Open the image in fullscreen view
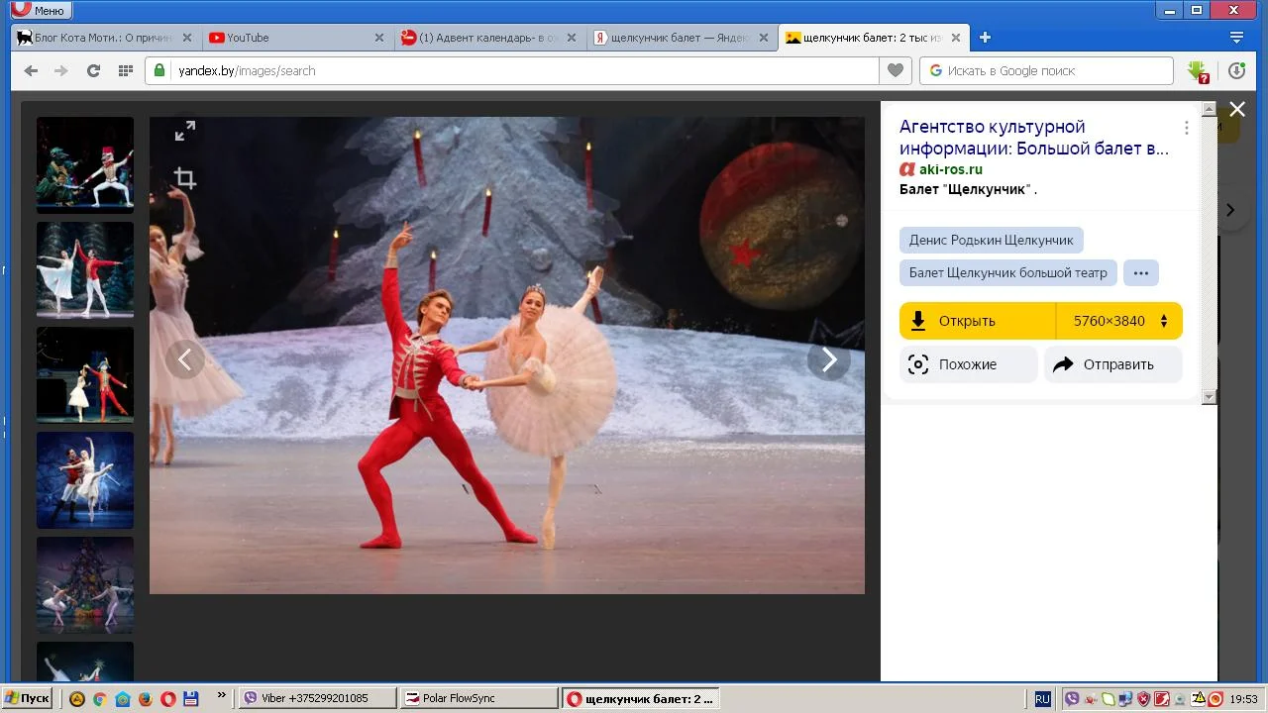This screenshot has height=713, width=1268. 184,130
